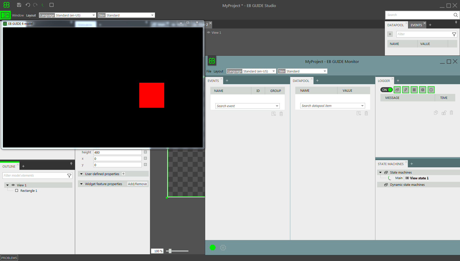Image resolution: width=460 pixels, height=261 pixels.
Task: Copy logger messages icon
Action: 436,113
